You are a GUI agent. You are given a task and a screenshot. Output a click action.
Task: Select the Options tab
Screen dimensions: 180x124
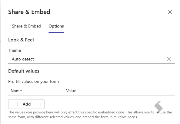point(56,26)
